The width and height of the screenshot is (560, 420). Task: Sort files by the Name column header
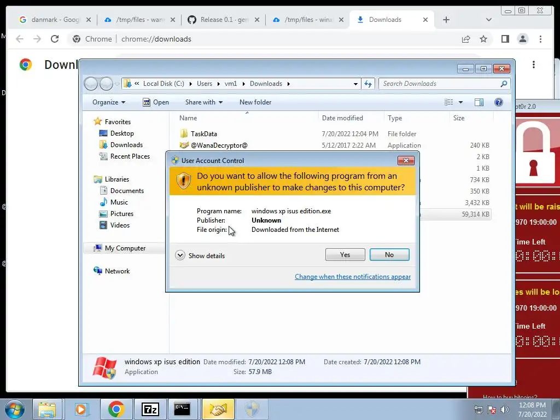188,118
